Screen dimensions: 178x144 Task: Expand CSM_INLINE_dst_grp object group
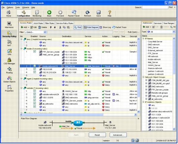pos(146,80)
